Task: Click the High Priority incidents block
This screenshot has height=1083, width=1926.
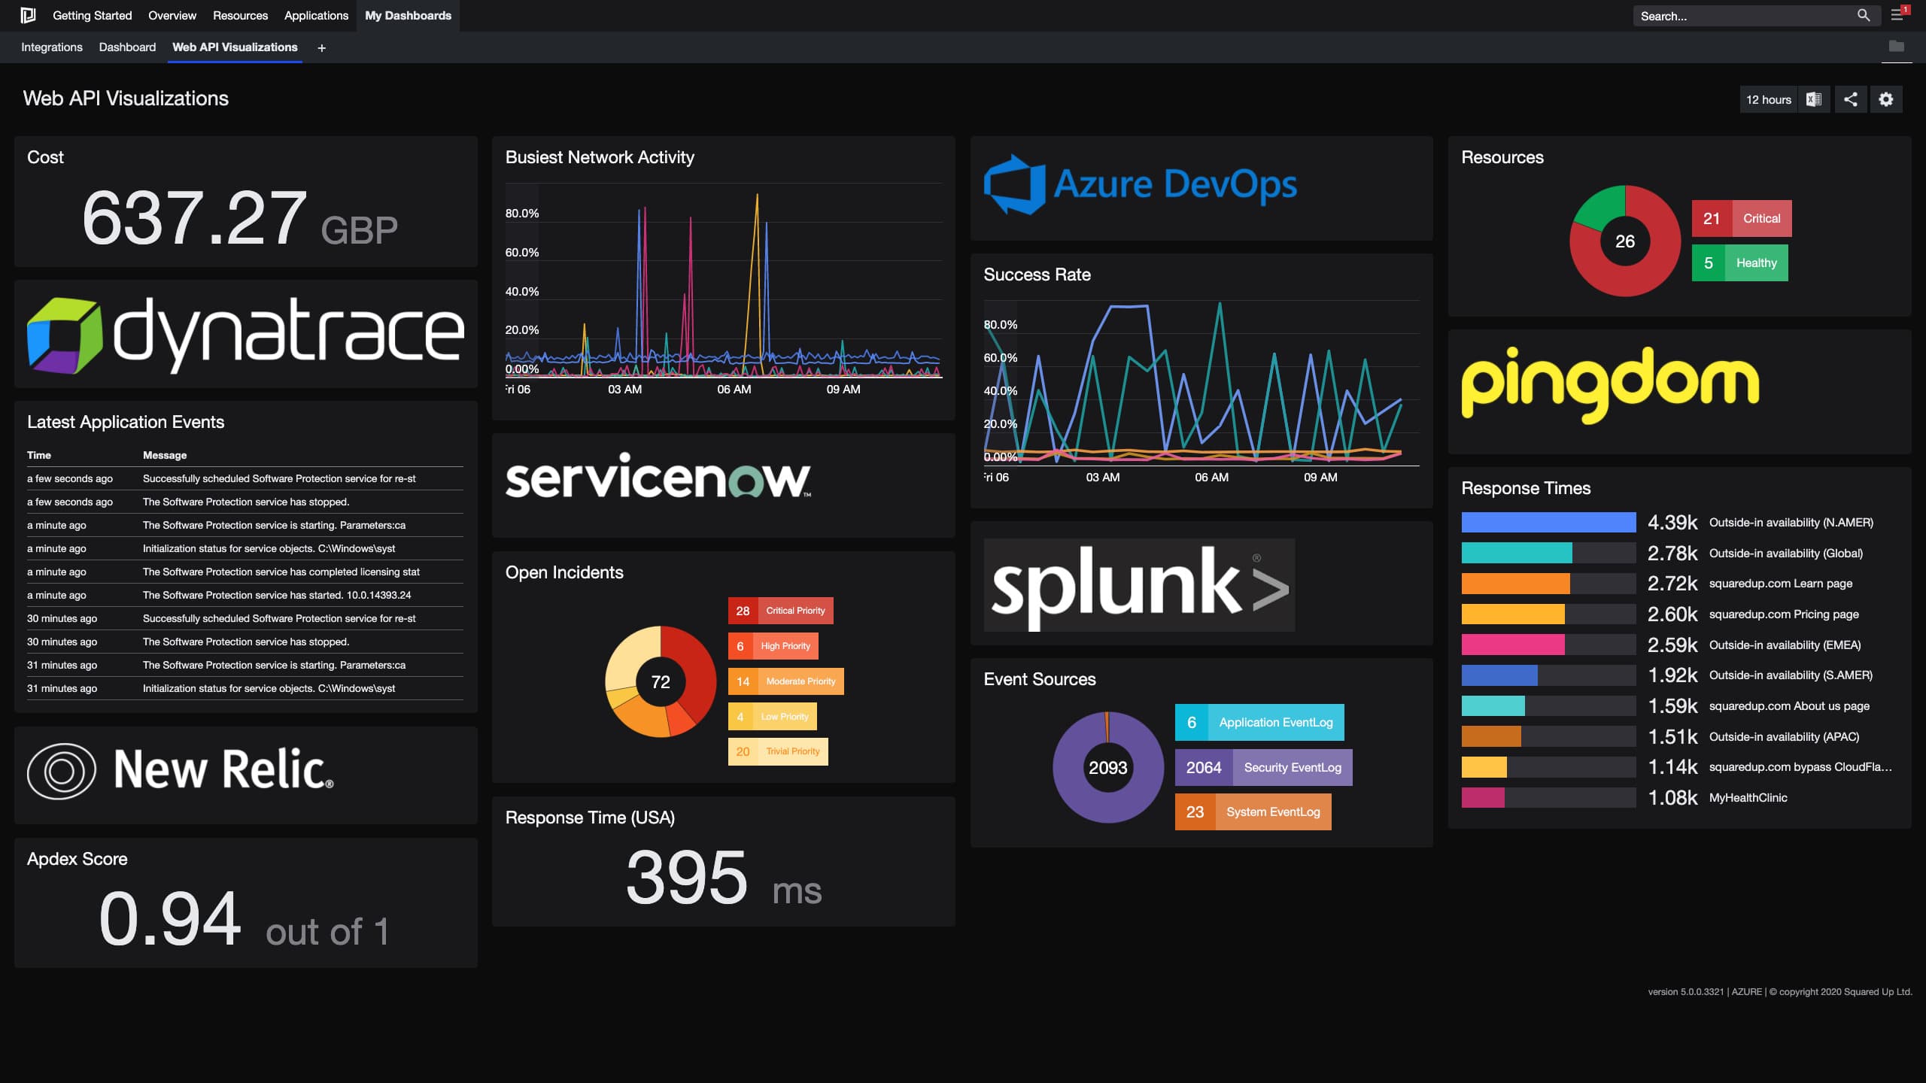Action: click(x=773, y=646)
